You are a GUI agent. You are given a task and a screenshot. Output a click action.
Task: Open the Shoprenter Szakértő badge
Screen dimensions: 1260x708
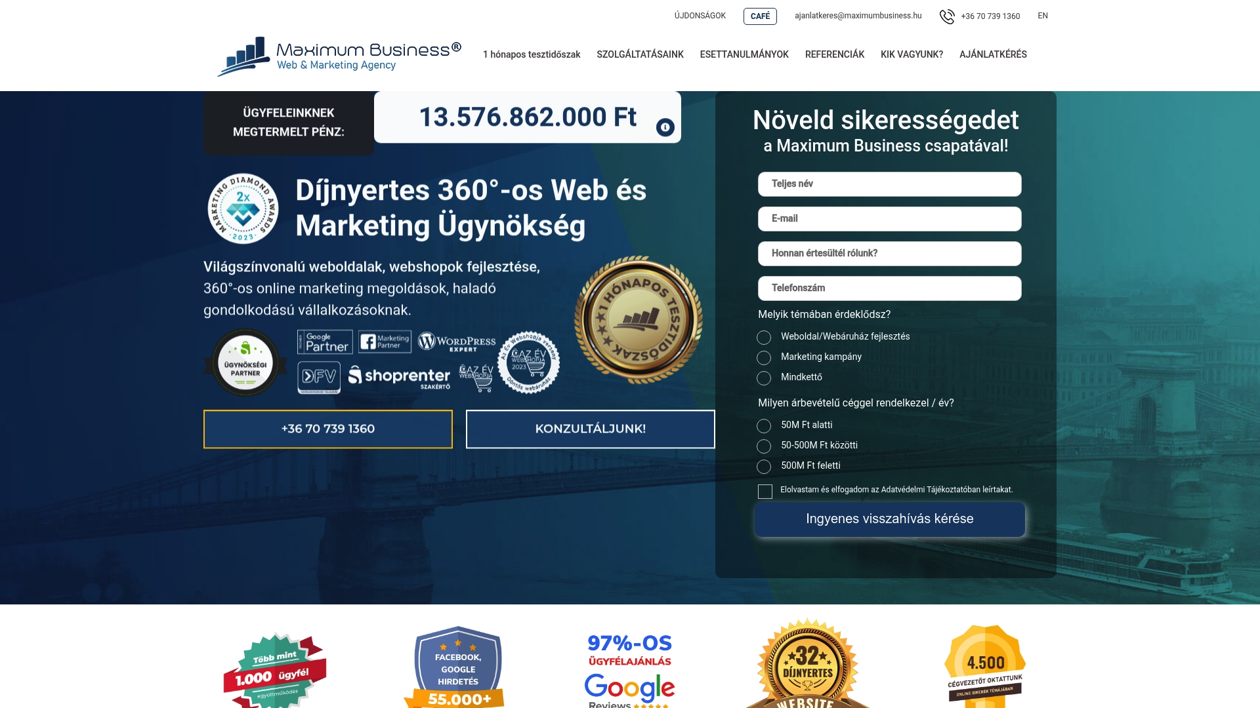coord(399,377)
